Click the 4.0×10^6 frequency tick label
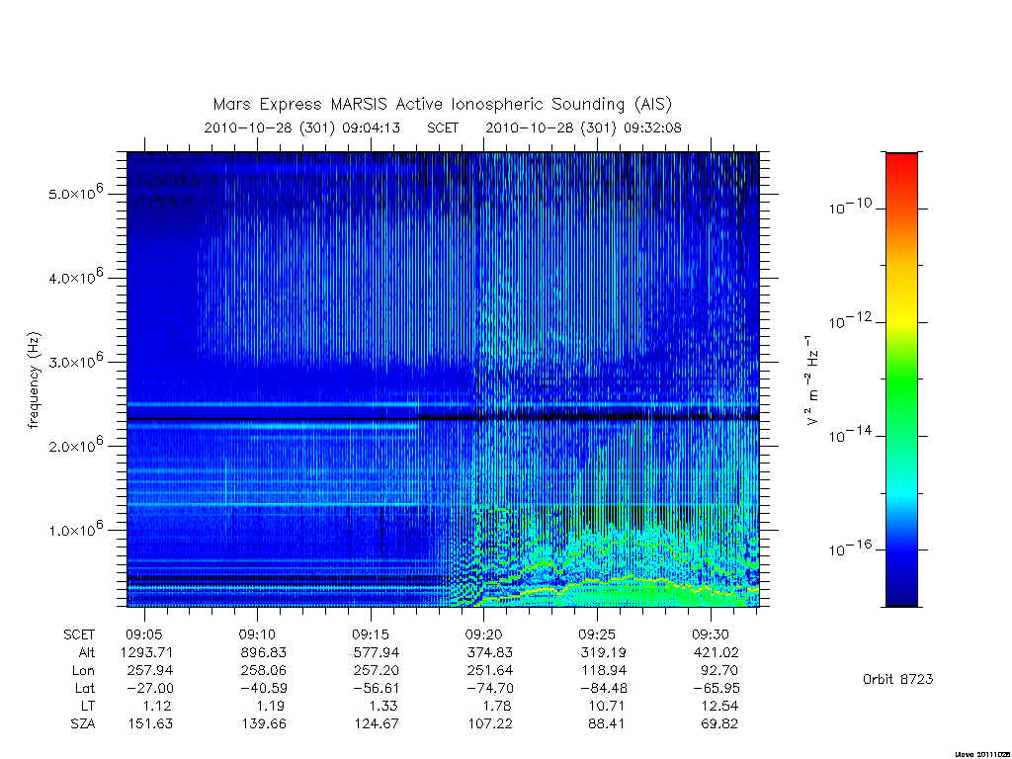The height and width of the screenshot is (759, 1012). point(75,277)
